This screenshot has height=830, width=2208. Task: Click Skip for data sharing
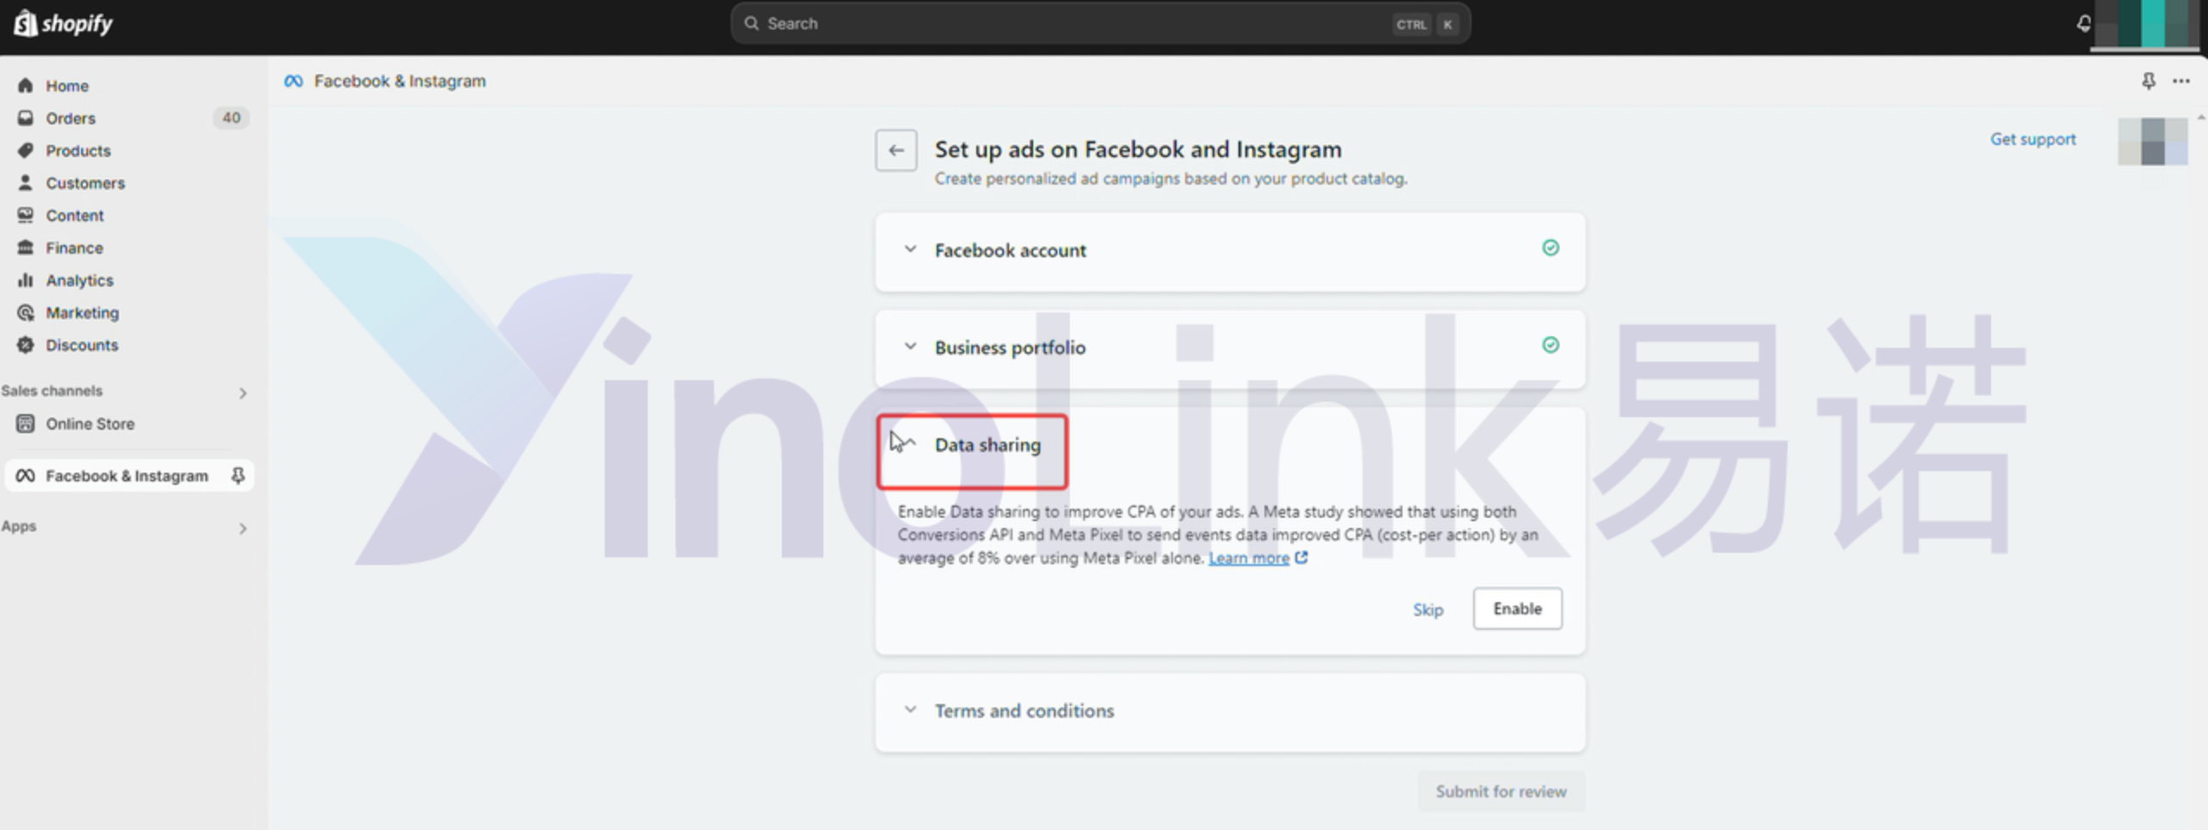click(x=1427, y=609)
